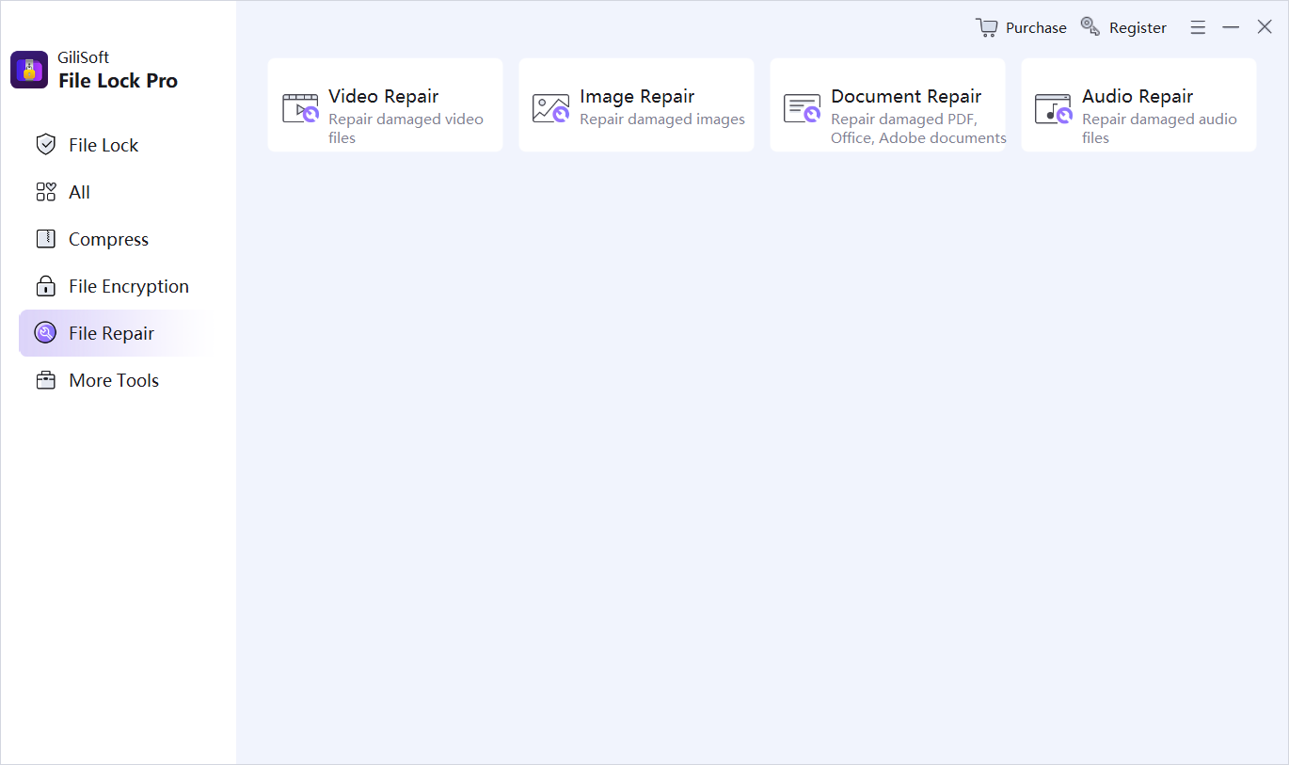Click "Repair damaged PDF, Office, Adobe documents" text
This screenshot has width=1289, height=765.
(918, 128)
